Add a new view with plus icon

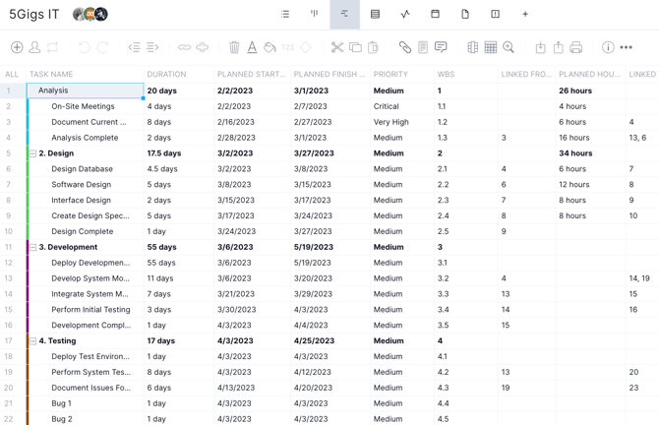point(525,15)
